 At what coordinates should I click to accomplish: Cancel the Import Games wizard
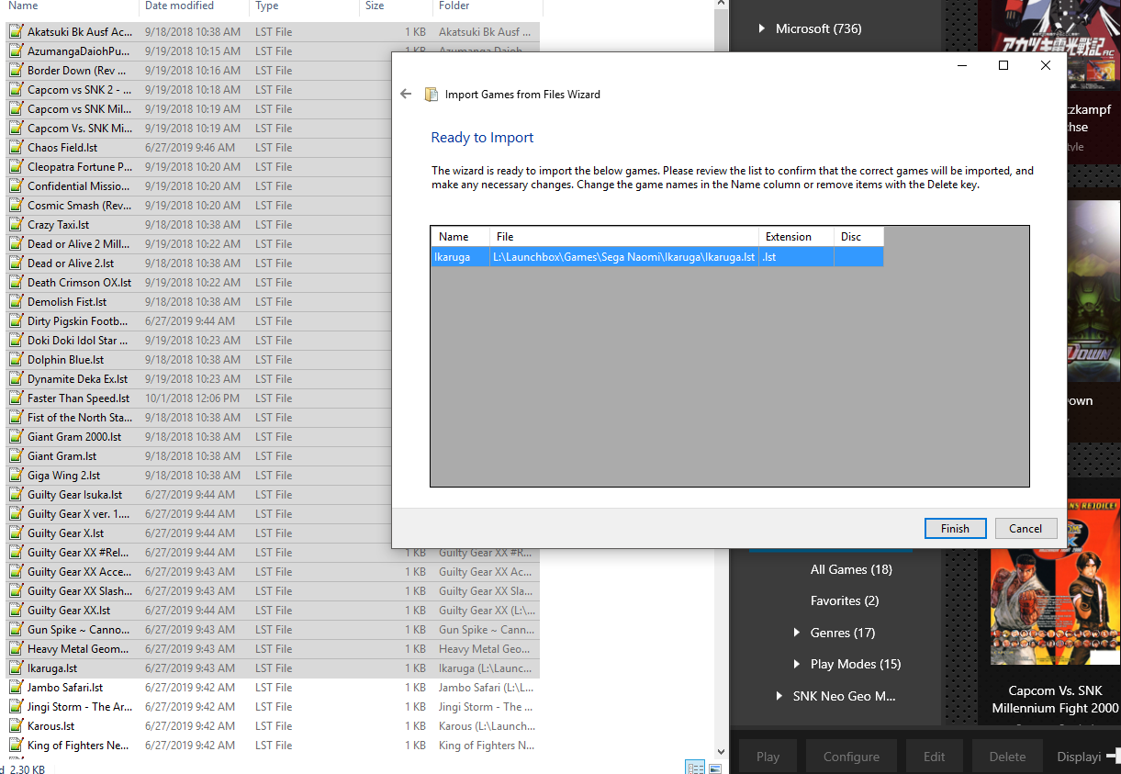[1026, 528]
